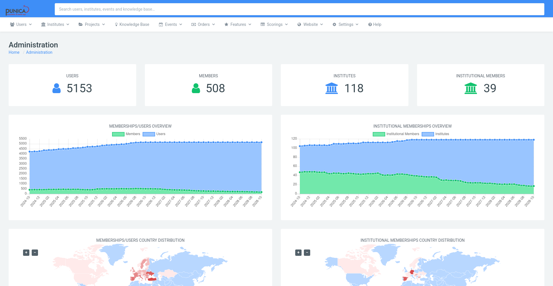Click the Institutes menu building icon
The width and height of the screenshot is (553, 286).
(43, 24)
